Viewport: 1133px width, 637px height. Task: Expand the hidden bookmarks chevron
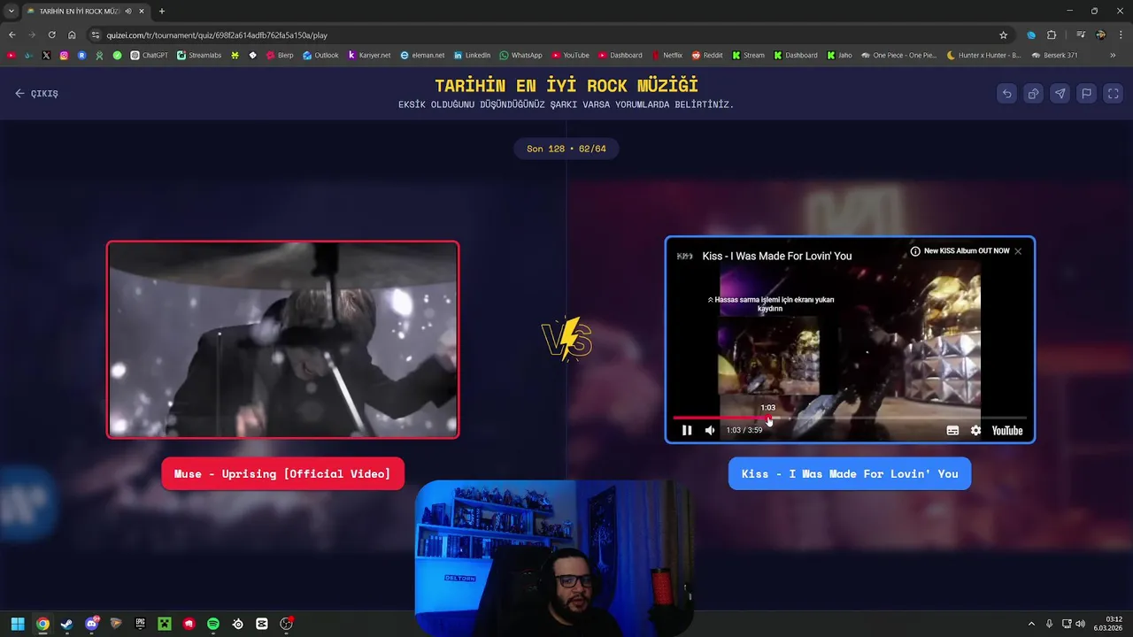[1113, 55]
